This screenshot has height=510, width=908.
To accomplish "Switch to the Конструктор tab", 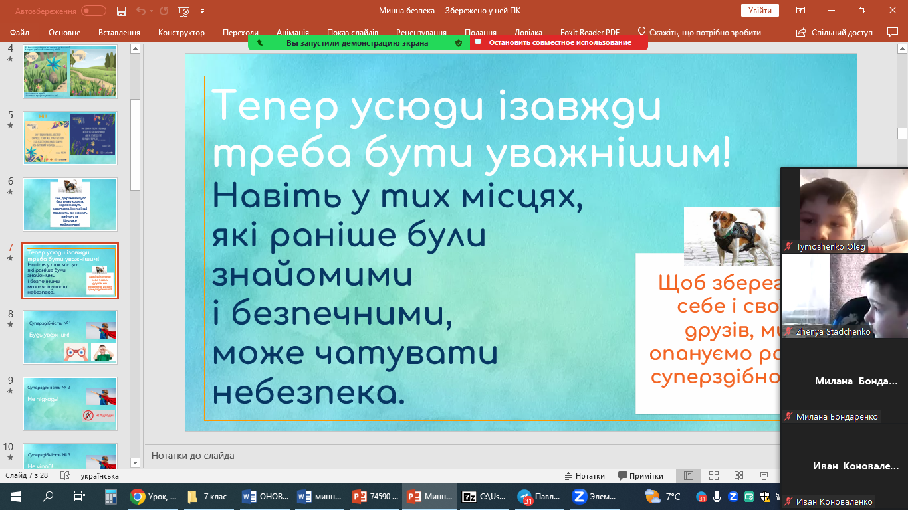I will tap(181, 32).
